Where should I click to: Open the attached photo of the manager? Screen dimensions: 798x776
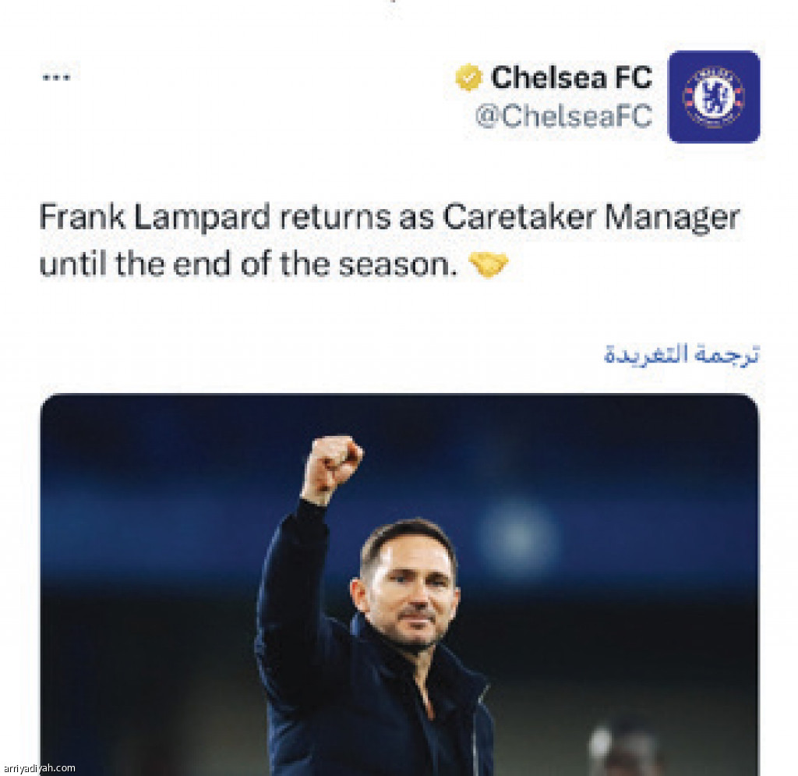pos(399,585)
